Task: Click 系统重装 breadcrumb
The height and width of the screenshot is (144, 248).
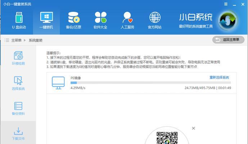Action: click(x=36, y=40)
